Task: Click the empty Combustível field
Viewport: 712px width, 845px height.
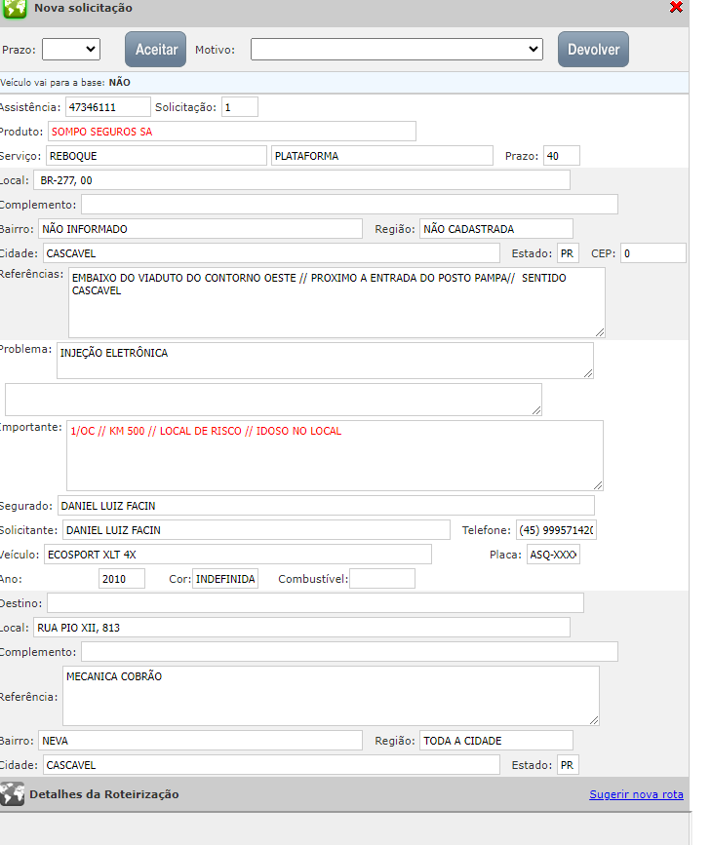Action: 382,579
